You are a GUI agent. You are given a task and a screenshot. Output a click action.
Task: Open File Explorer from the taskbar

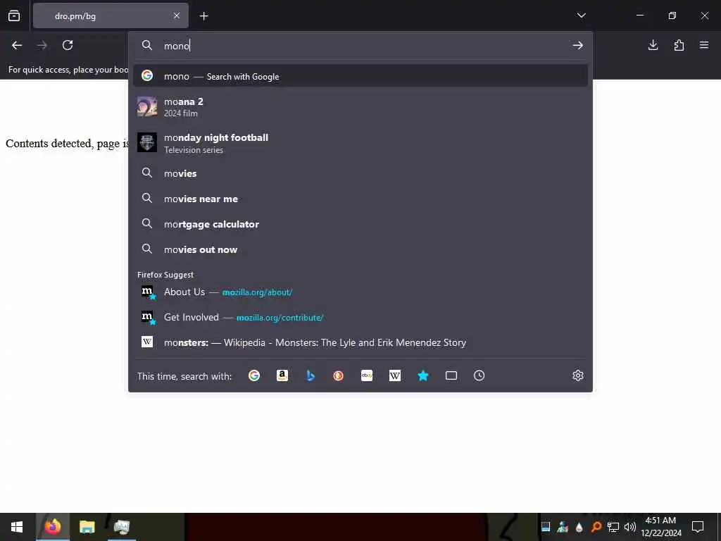pos(87,527)
